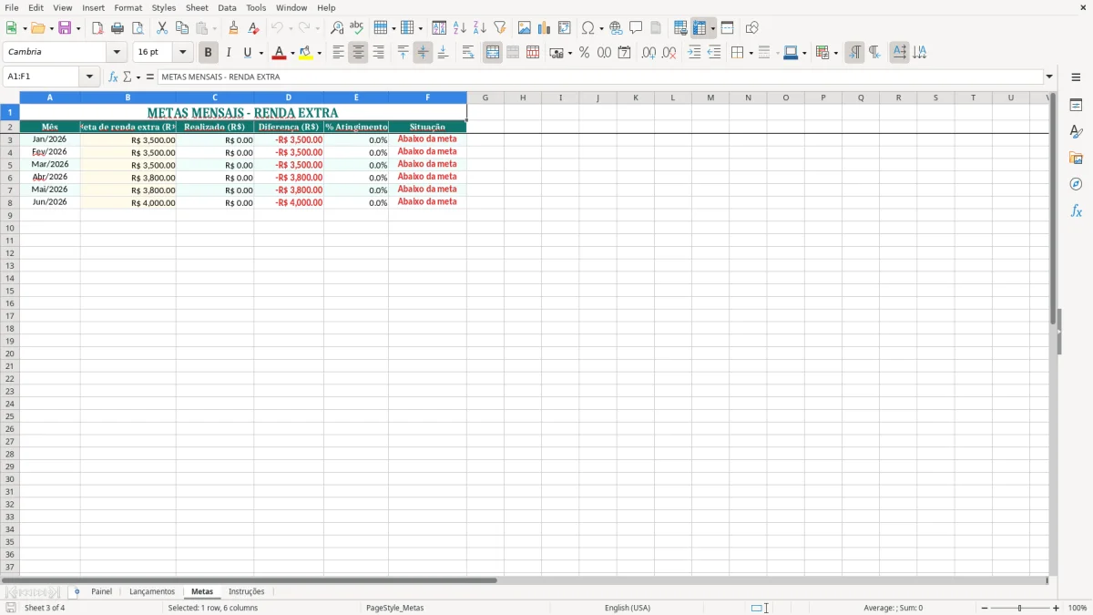The width and height of the screenshot is (1093, 615).
Task: Open font size dropdown showing 16 pt
Action: click(182, 53)
